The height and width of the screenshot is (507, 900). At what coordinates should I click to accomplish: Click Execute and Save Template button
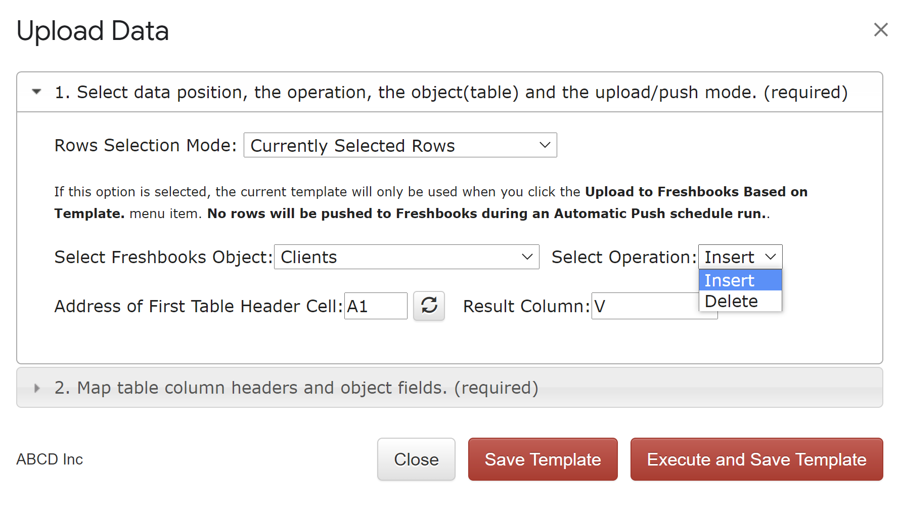pyautogui.click(x=756, y=459)
